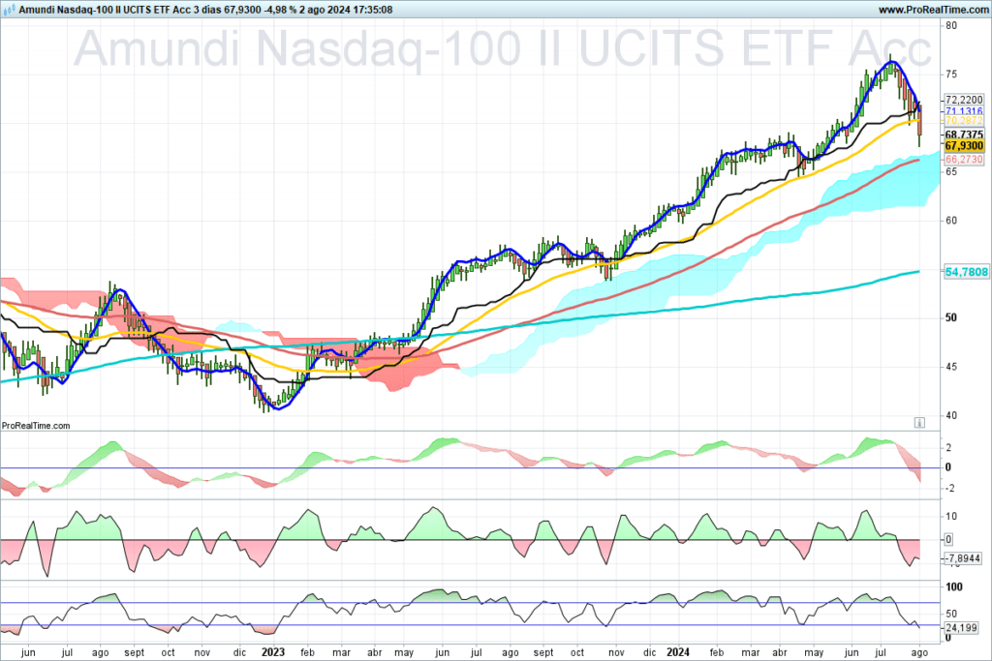
Task: Click the -7,8944 oscillator value label
Action: click(962, 558)
